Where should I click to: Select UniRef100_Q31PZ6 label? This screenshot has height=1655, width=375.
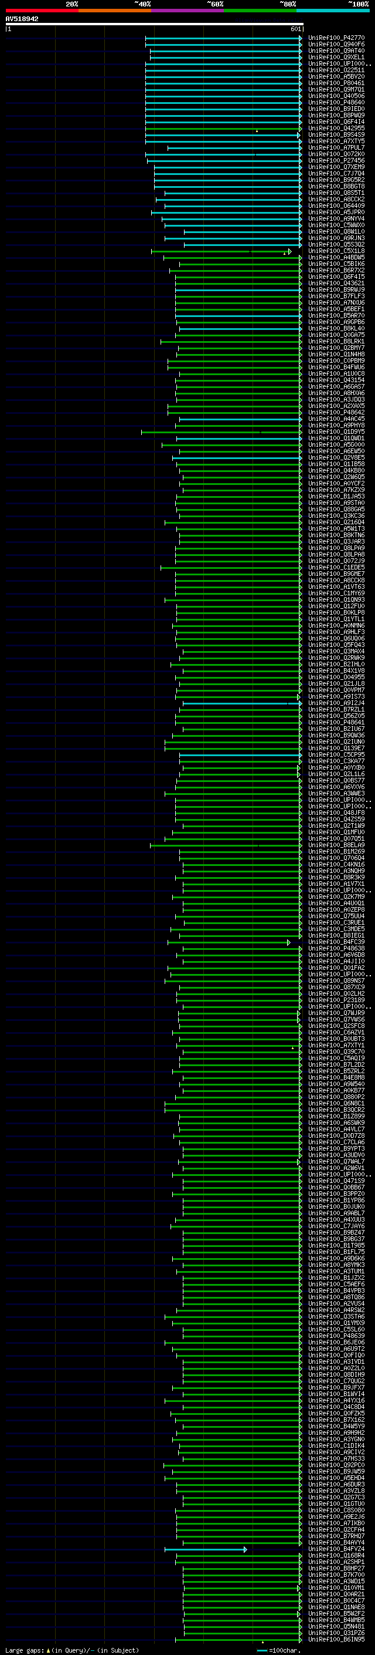pyautogui.click(x=336, y=1633)
